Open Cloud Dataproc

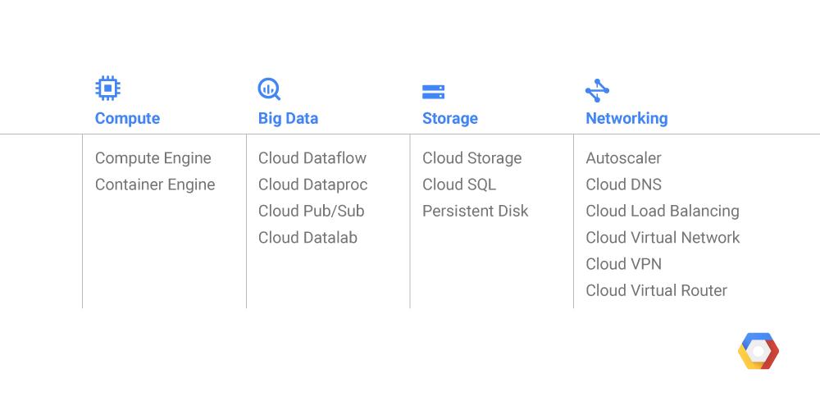tap(312, 184)
